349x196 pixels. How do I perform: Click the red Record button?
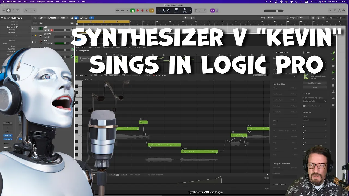[137, 11]
